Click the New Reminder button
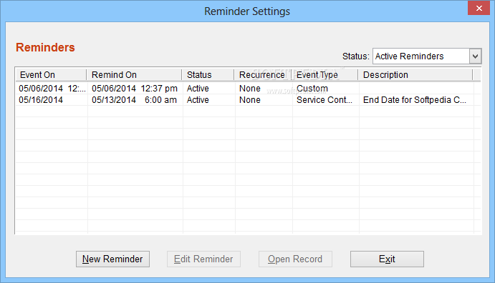 point(112,259)
